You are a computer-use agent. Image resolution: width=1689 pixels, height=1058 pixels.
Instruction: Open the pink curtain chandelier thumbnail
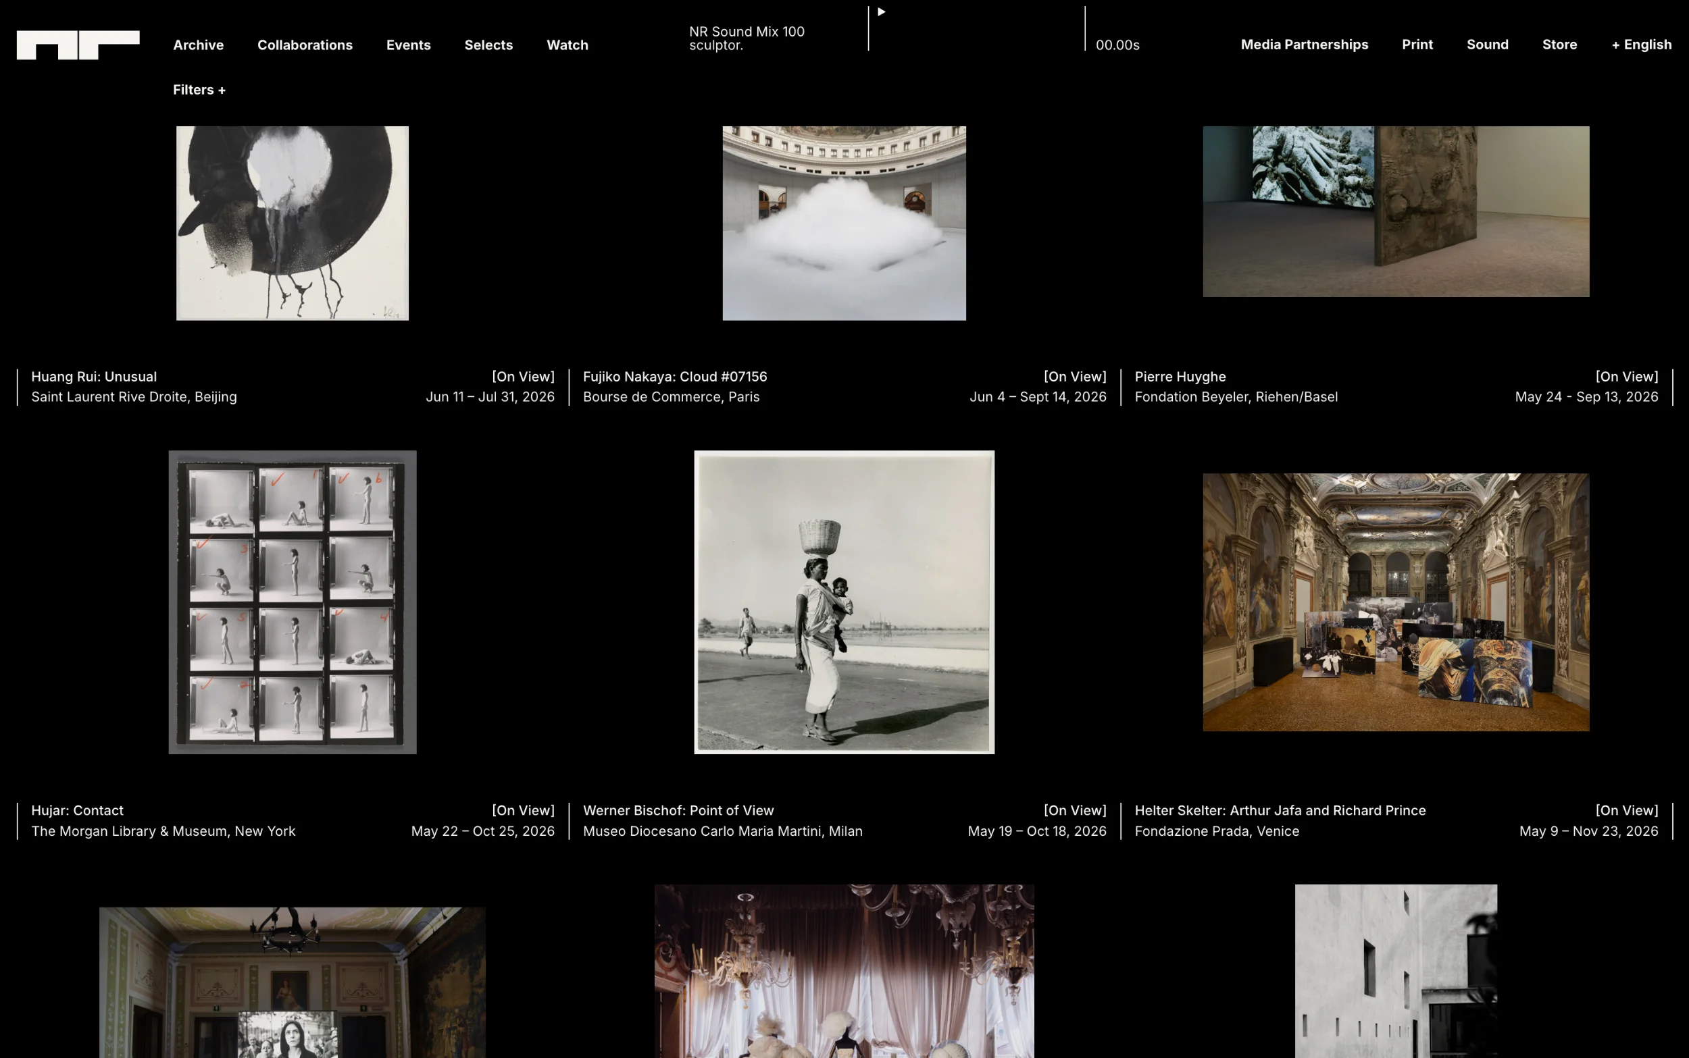tap(843, 971)
